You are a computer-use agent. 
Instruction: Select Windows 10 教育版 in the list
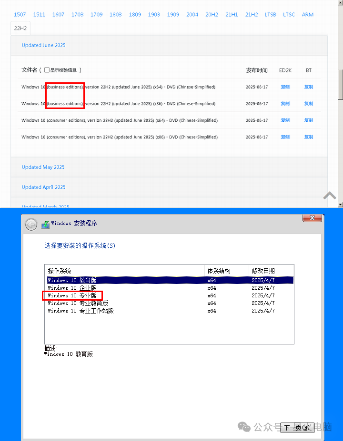(170, 280)
